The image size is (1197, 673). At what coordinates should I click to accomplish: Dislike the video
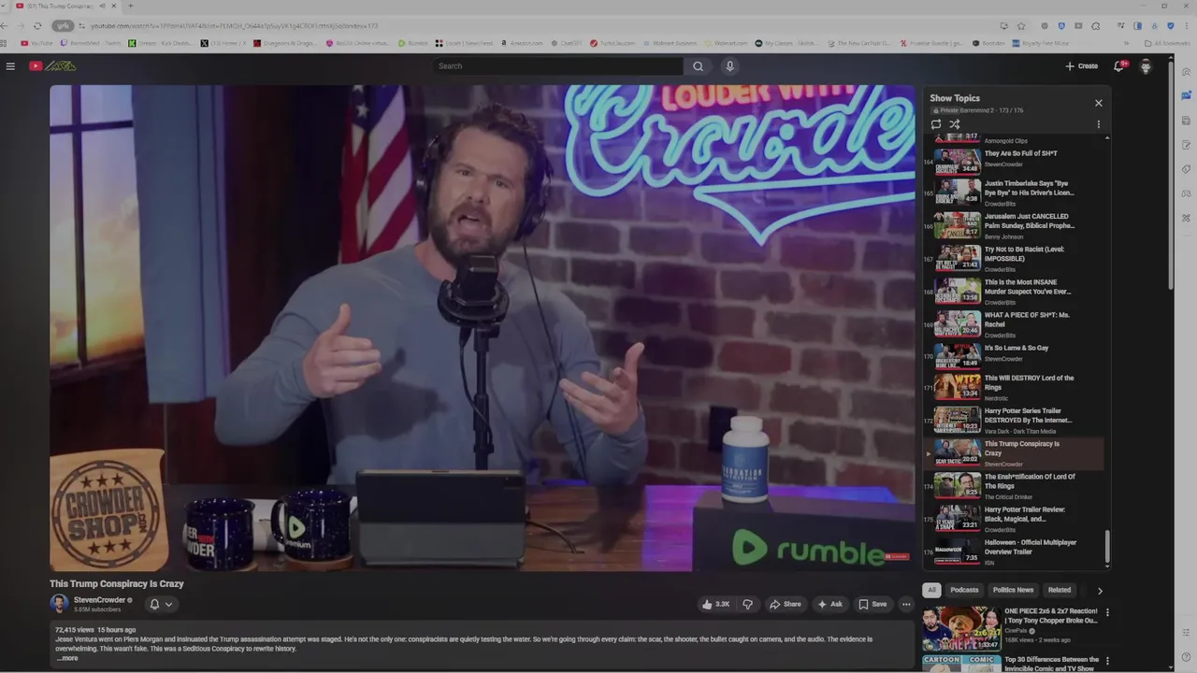747,604
